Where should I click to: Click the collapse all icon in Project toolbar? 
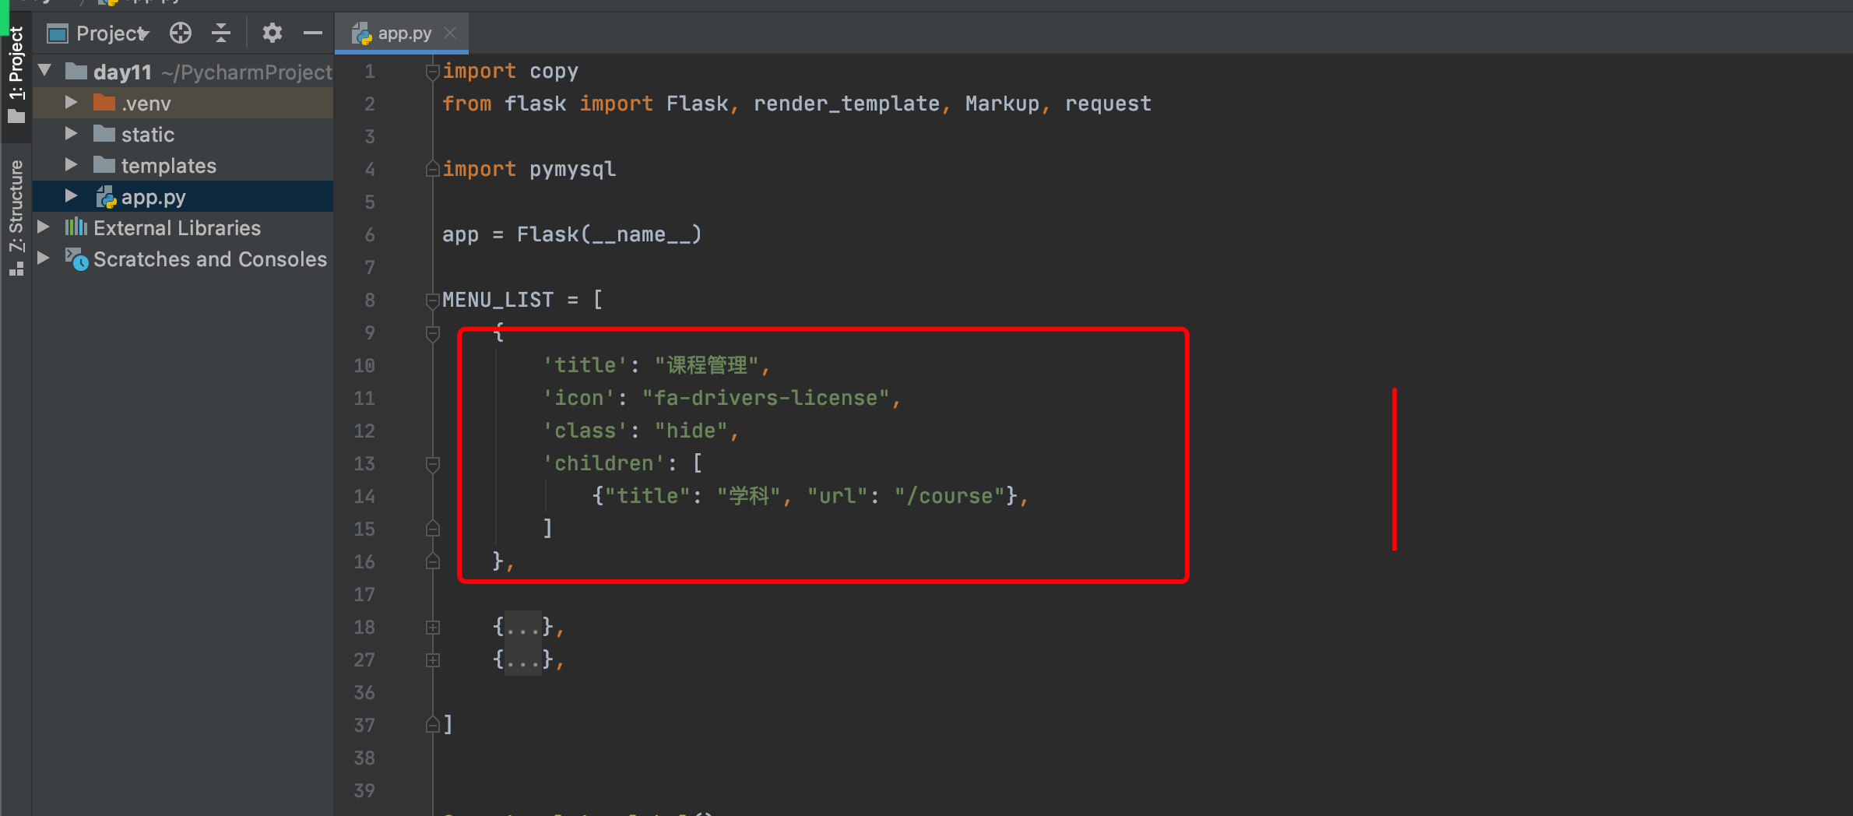click(221, 33)
